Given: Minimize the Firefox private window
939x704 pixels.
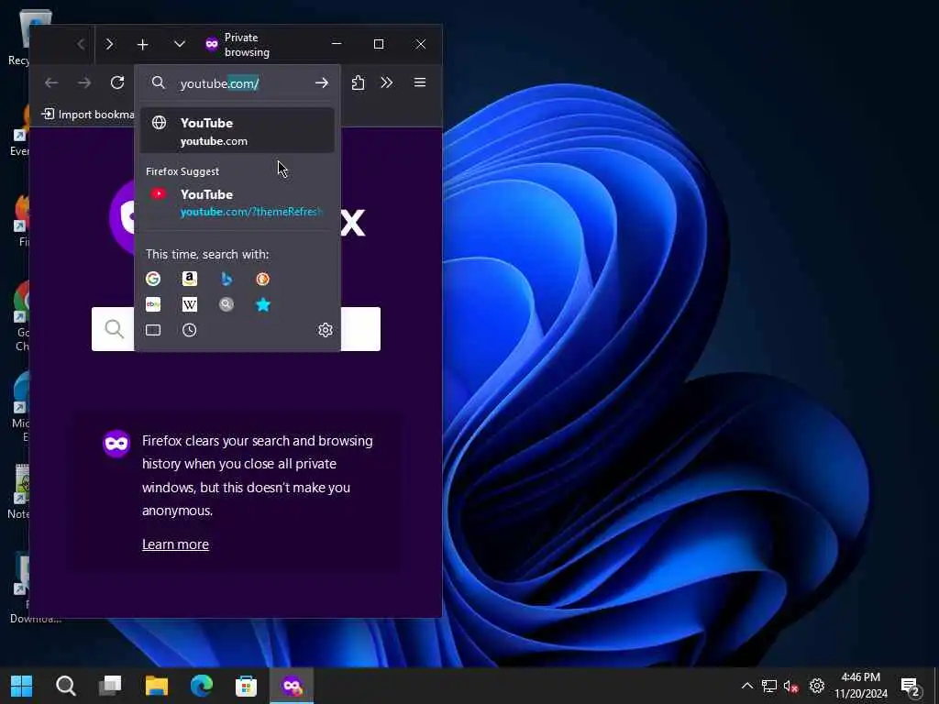Looking at the screenshot, I should pos(337,44).
